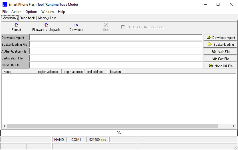The image size is (238, 150).
Task: Minimize the Flash Tool window
Action: coord(205,4)
